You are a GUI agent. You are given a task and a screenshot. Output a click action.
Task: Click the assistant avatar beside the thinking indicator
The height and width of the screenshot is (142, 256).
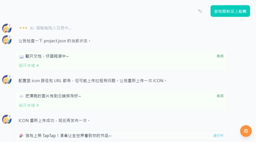pyautogui.click(x=7, y=28)
